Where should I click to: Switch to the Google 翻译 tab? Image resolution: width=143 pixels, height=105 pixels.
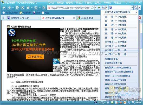[x=87, y=18]
